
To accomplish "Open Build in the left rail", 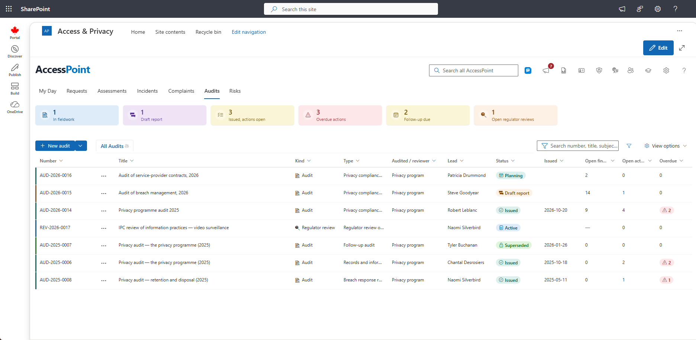I will coord(15,89).
